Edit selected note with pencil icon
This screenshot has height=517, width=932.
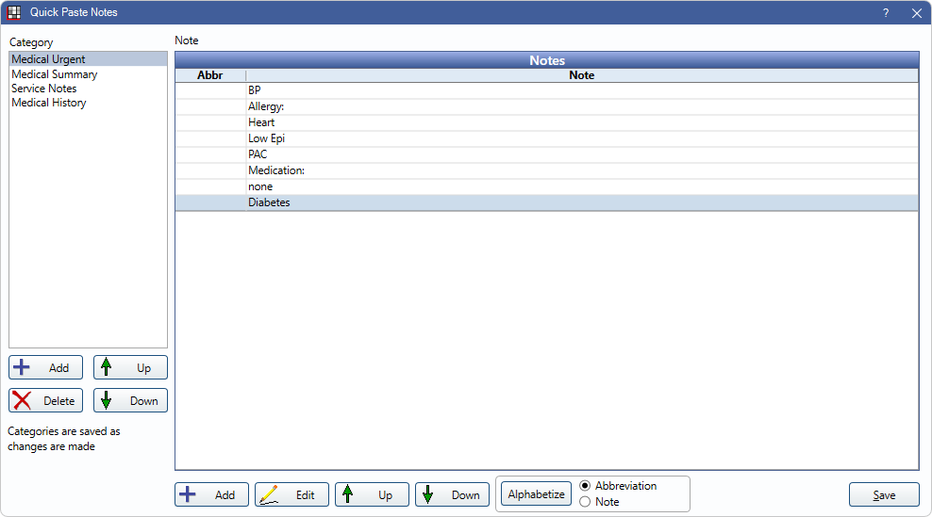(x=270, y=494)
